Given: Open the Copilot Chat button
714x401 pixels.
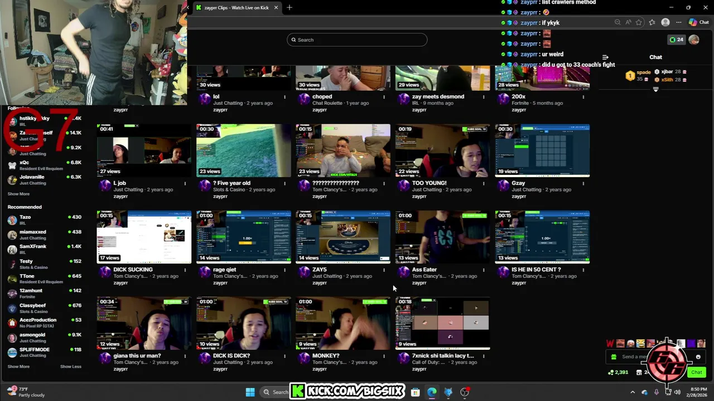Looking at the screenshot, I should coord(699,22).
